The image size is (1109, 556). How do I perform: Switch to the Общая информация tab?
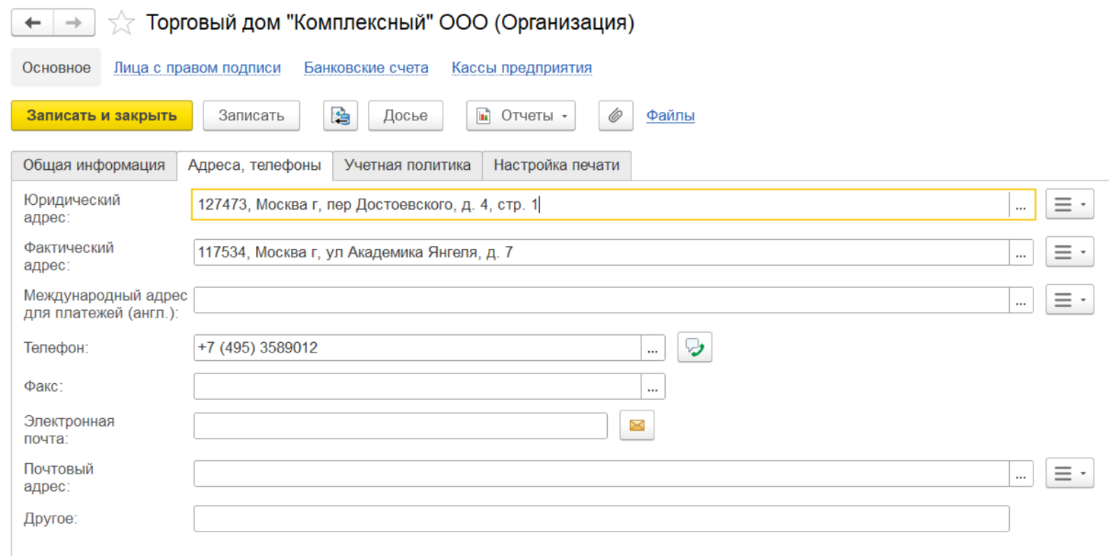coord(94,165)
